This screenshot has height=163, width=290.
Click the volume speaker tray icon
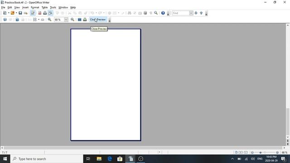[253, 159]
